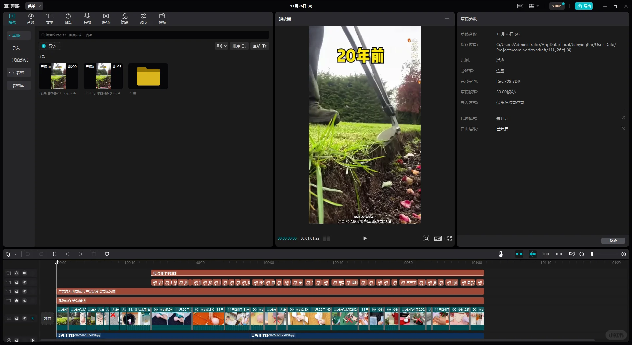Lock the 广告均为创意展示 text track
Viewport: 632px width, 345px height.
(17, 291)
